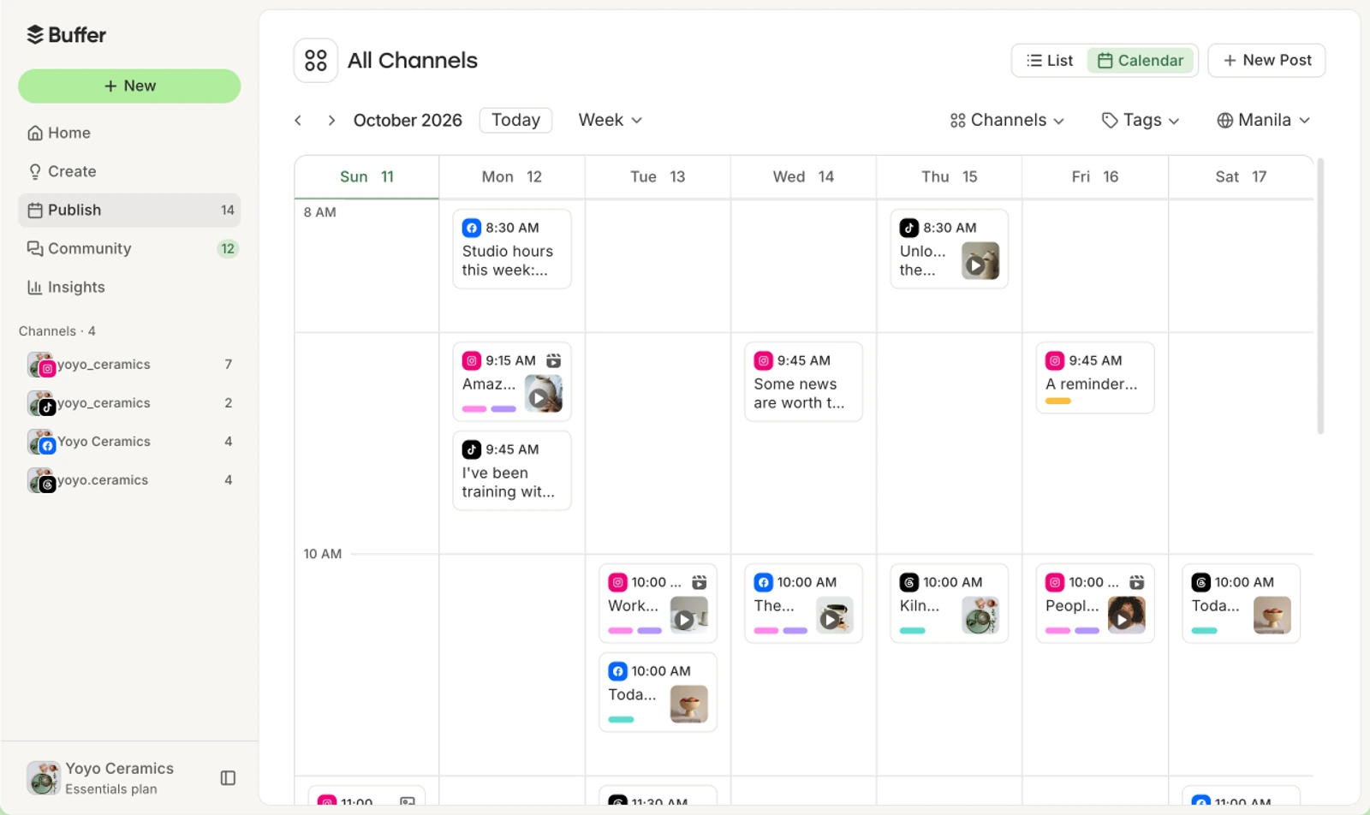Click Instagram icon on Wednesday 9:45 AM post
Viewport: 1370px width, 815px height.
[764, 360]
